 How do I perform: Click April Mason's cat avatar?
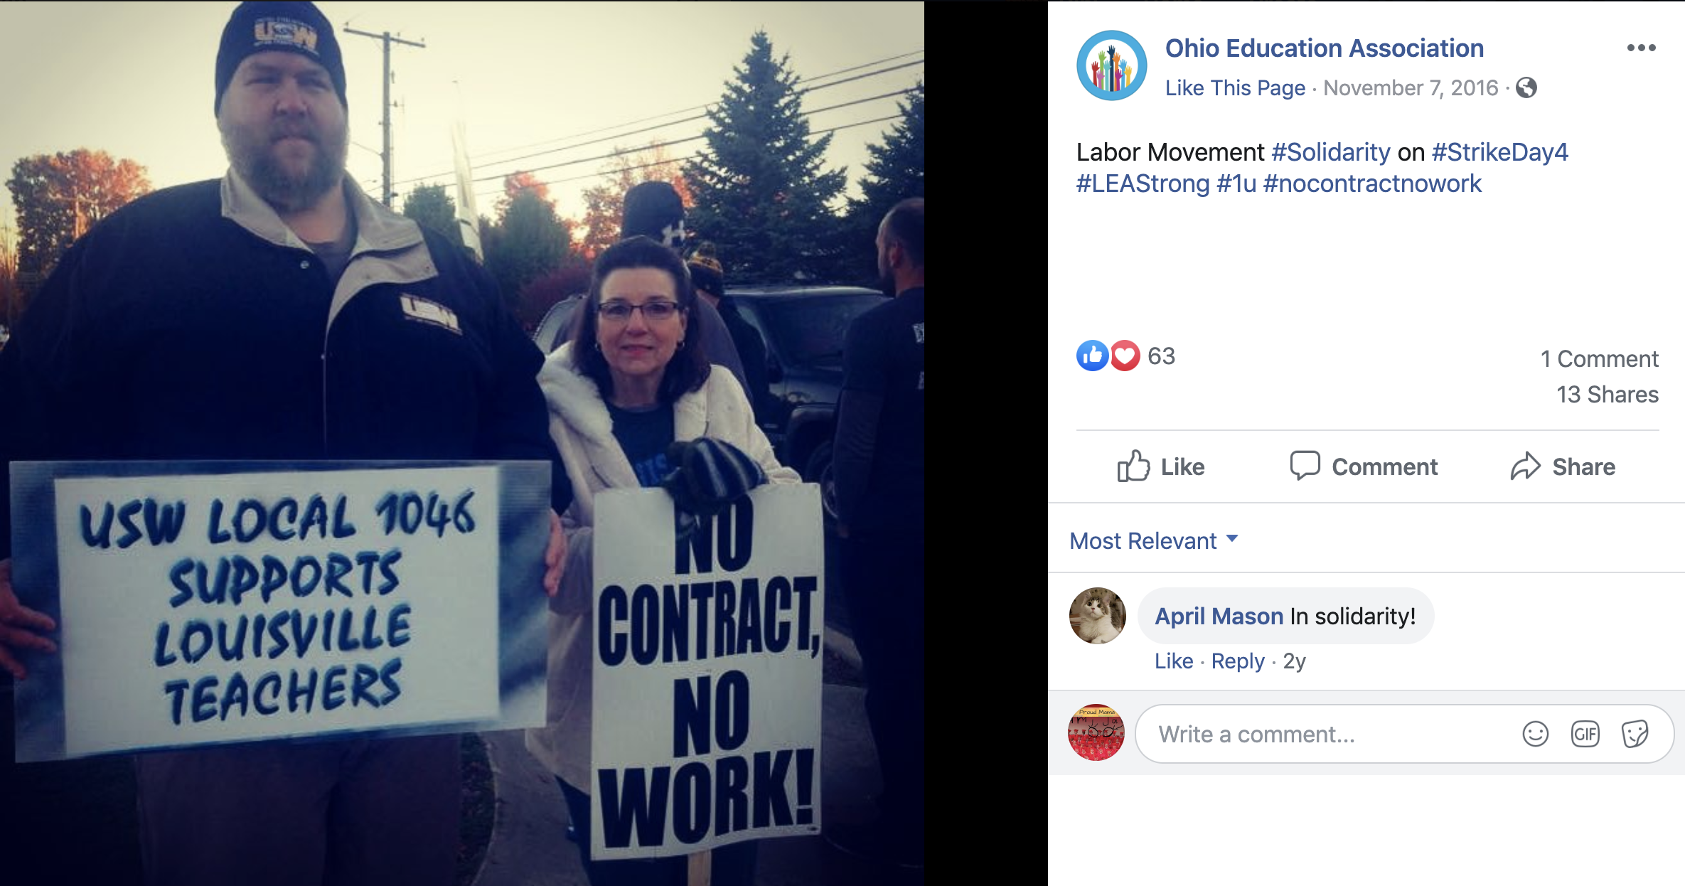pos(1097,616)
